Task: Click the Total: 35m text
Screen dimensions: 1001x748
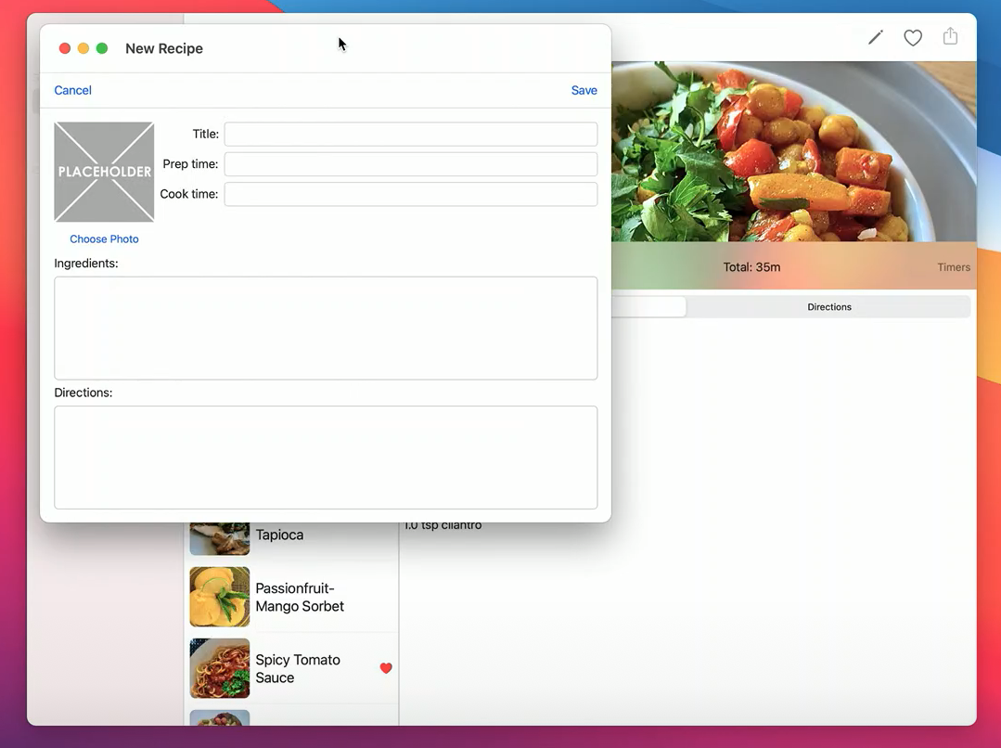Action: (x=751, y=267)
